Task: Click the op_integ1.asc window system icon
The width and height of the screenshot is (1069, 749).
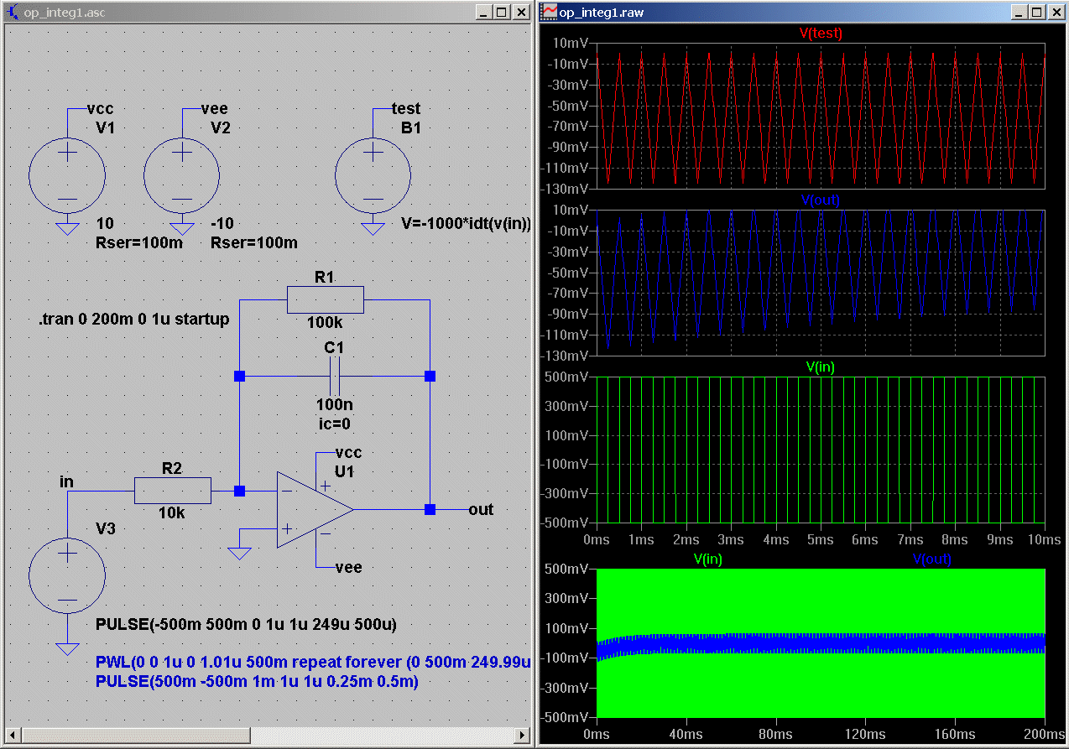Action: coord(13,12)
